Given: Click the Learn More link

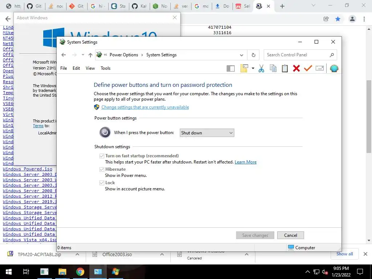Looking at the screenshot, I should pos(246,162).
